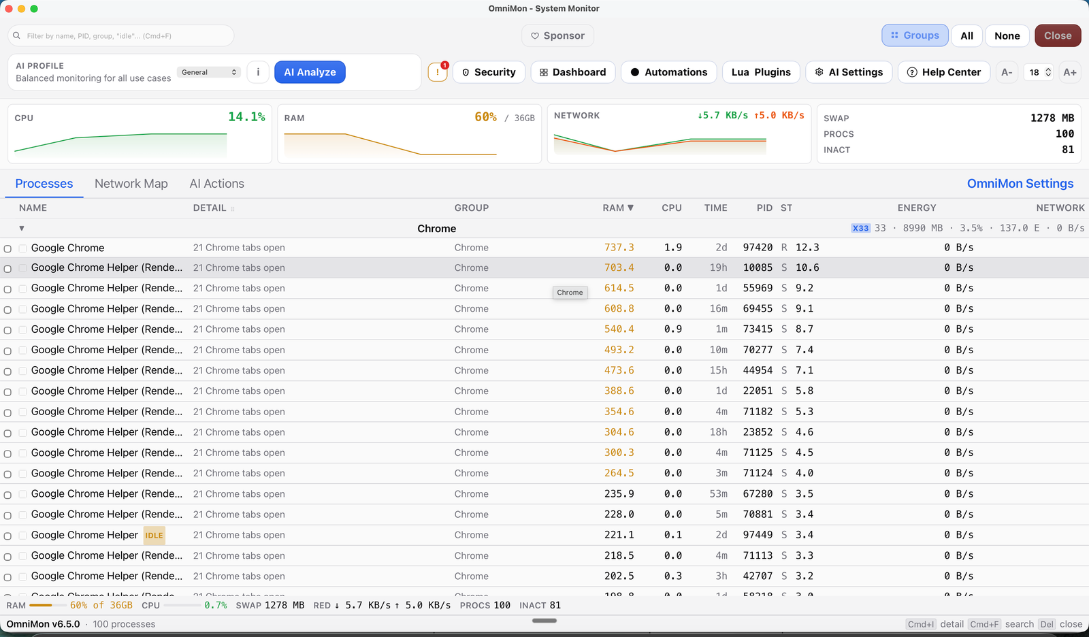Open the Dashboard view
The height and width of the screenshot is (637, 1089).
tap(572, 72)
